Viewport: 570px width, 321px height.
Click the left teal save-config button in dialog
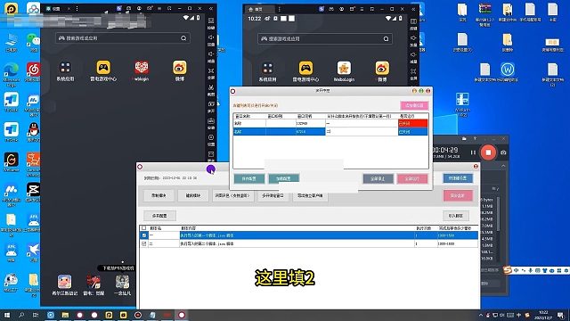click(x=249, y=178)
